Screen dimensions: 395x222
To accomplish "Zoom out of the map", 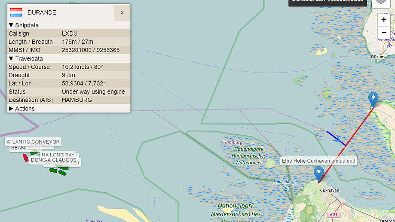I will 384,33.
